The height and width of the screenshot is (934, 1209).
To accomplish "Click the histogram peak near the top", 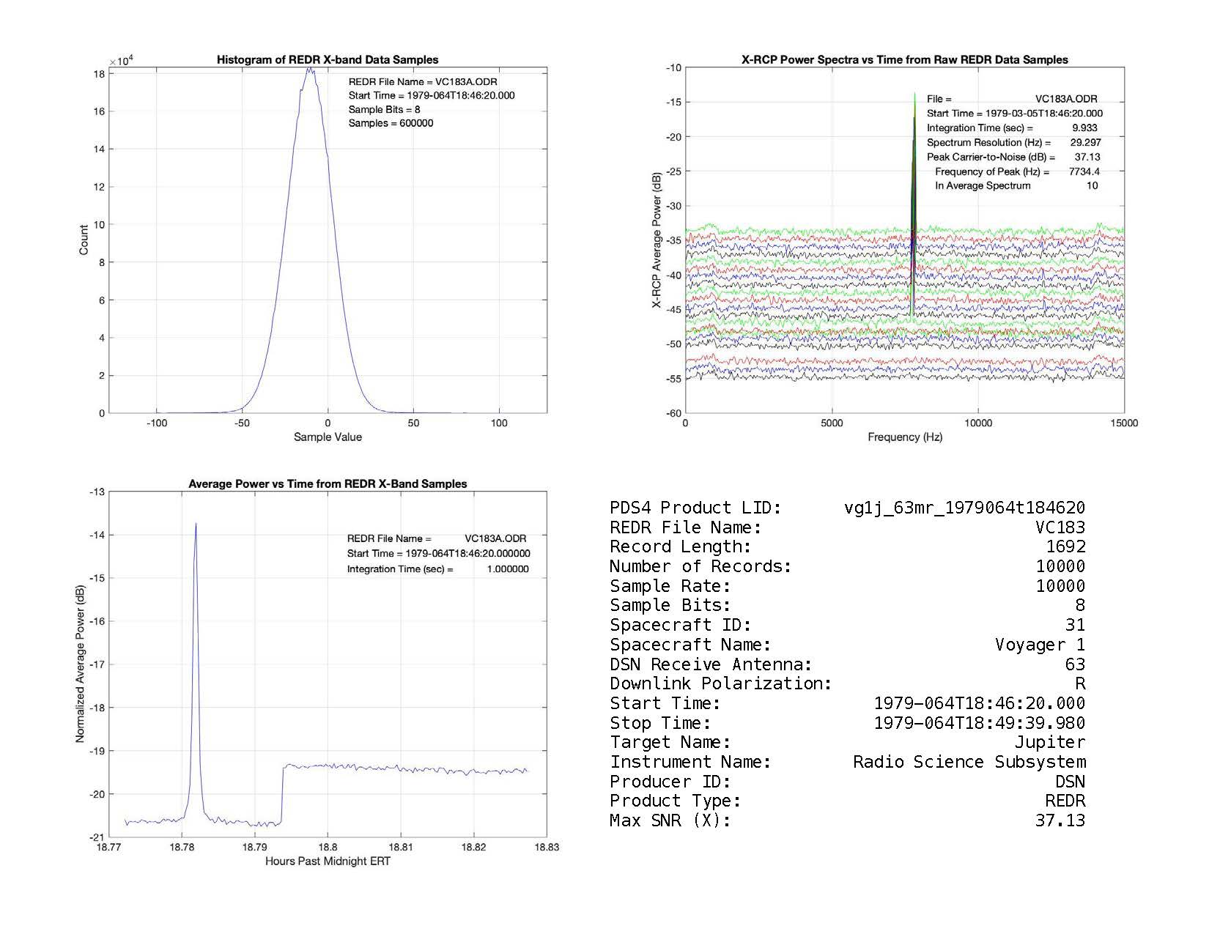I will point(309,71).
